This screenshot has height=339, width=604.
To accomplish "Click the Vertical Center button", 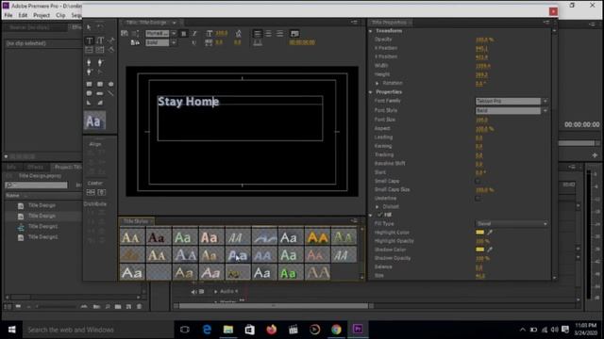I will click(101, 192).
